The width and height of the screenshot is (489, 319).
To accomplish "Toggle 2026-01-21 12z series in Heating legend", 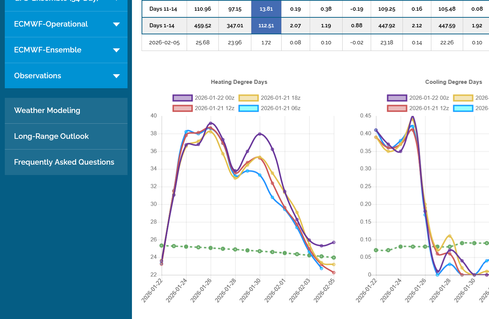I will 214,108.
